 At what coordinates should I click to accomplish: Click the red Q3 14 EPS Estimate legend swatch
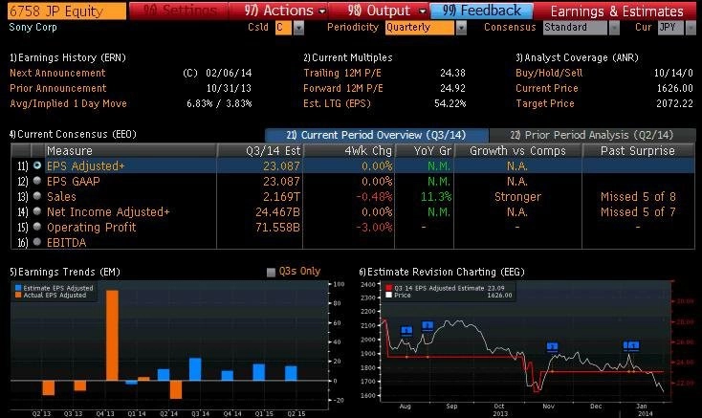pos(388,288)
